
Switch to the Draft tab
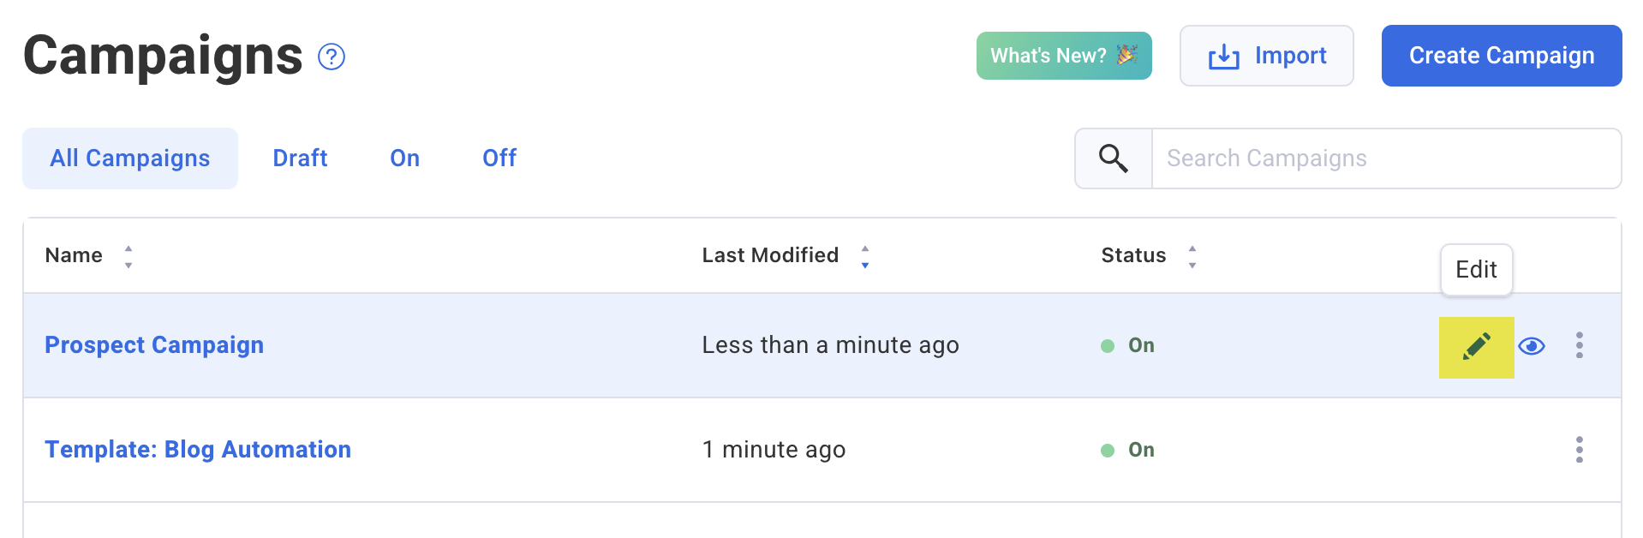tap(300, 158)
